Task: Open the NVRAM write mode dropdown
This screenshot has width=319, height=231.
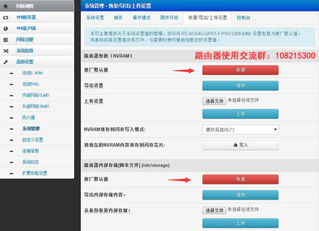Action: (x=241, y=130)
